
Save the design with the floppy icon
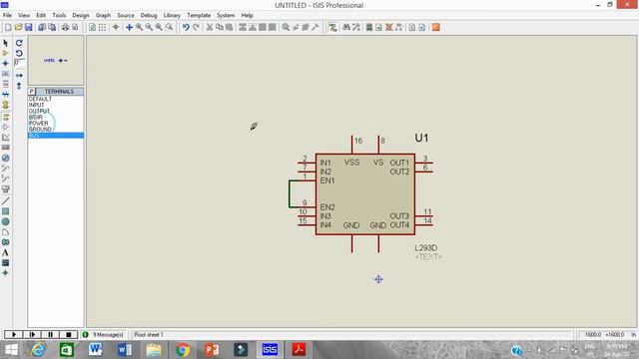coord(29,27)
